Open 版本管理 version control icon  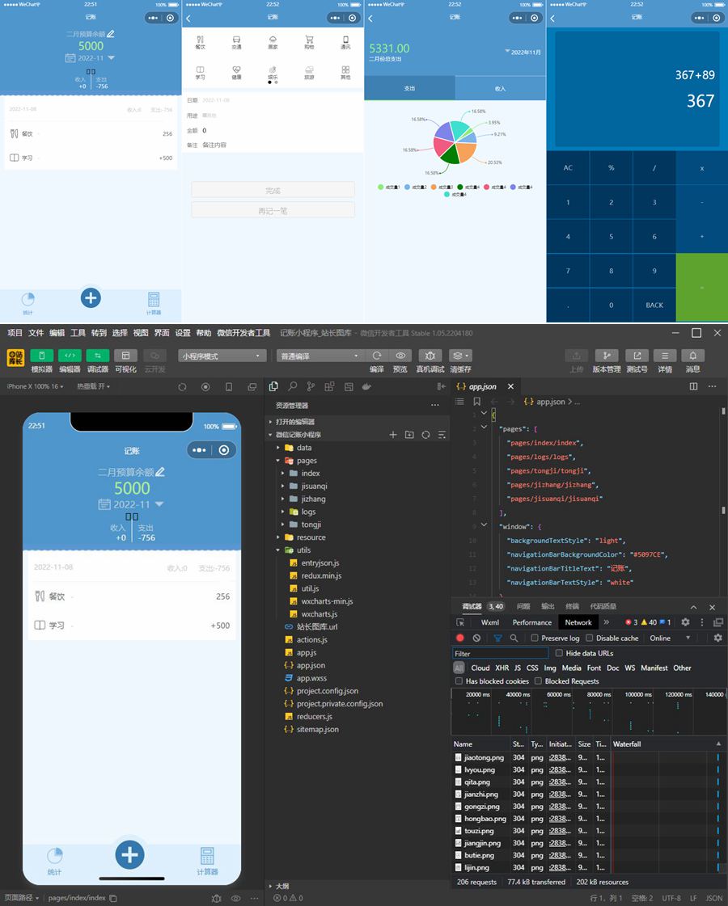click(x=607, y=356)
